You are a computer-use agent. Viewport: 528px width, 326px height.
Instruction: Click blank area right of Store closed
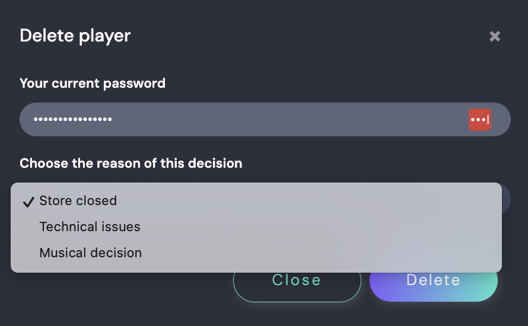coord(308,201)
